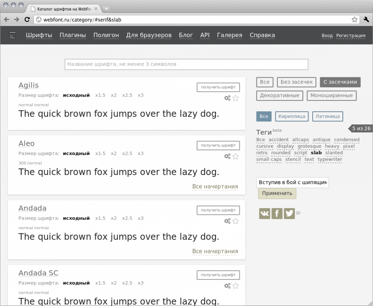Go to 'Плагины' in the top menu

coord(73,35)
